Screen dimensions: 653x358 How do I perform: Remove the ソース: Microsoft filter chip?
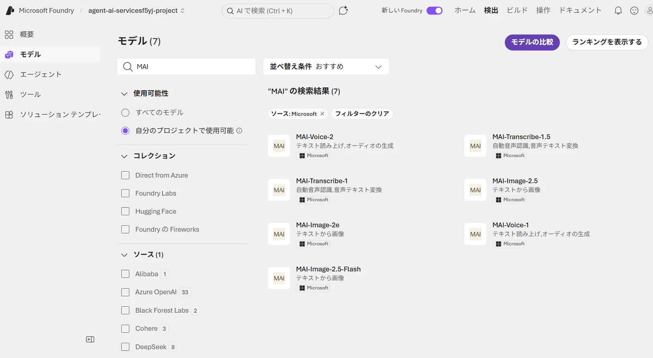coord(322,114)
